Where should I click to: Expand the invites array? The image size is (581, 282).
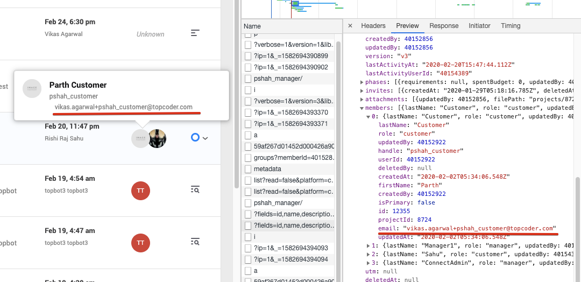[x=362, y=91]
